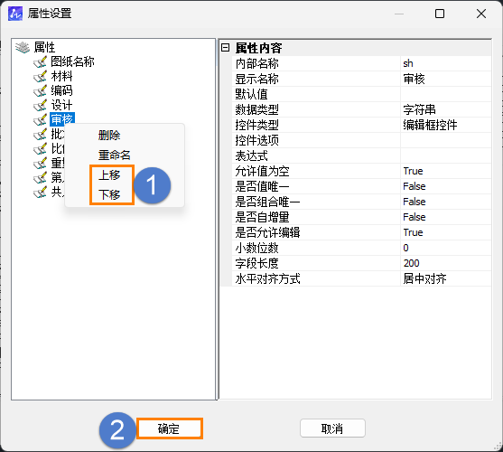The image size is (503, 452).
Task: Click the 控件选项 value cell
Action: tap(445, 141)
